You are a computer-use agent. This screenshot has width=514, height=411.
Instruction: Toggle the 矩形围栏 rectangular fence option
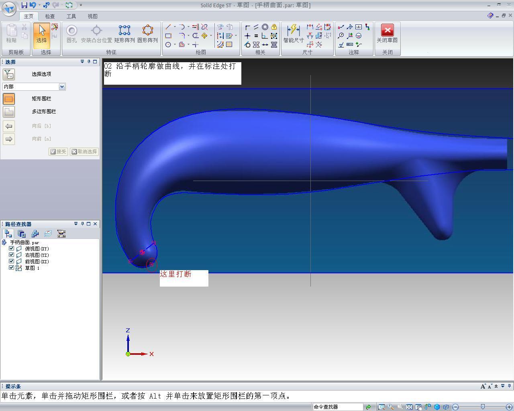9,99
